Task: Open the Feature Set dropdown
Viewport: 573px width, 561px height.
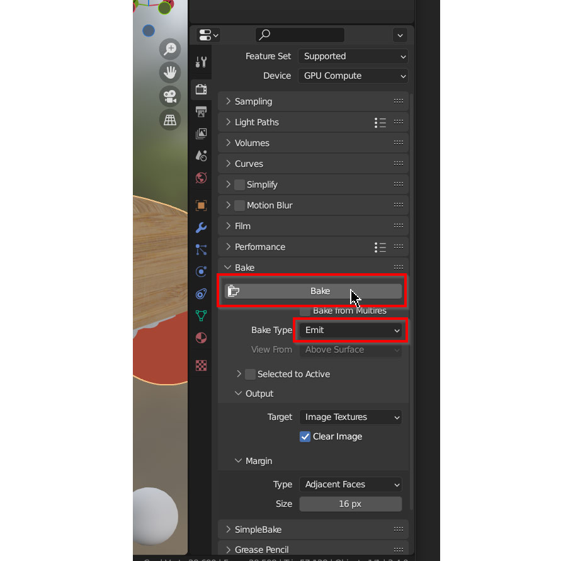Action: [353, 56]
